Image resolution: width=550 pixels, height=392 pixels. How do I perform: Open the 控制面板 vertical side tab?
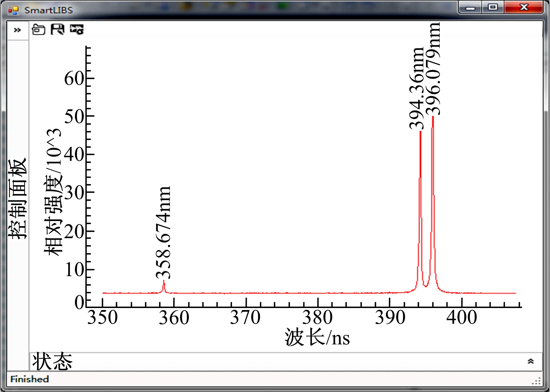click(17, 199)
